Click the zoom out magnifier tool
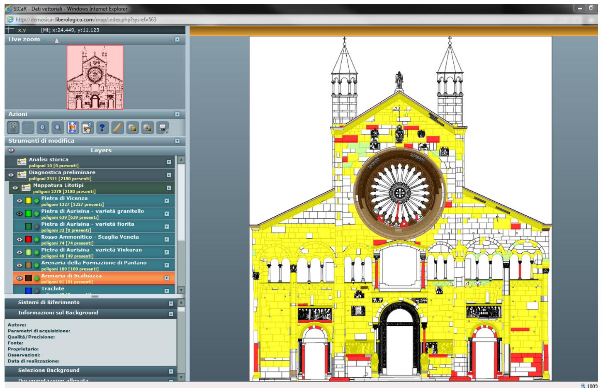This screenshot has width=603, height=388. tap(58, 128)
